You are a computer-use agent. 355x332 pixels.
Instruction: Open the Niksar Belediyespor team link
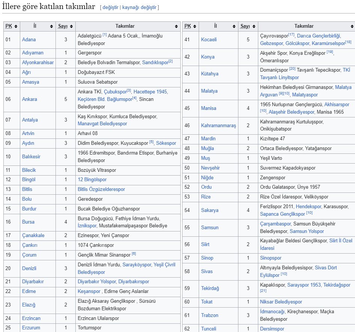281,302
